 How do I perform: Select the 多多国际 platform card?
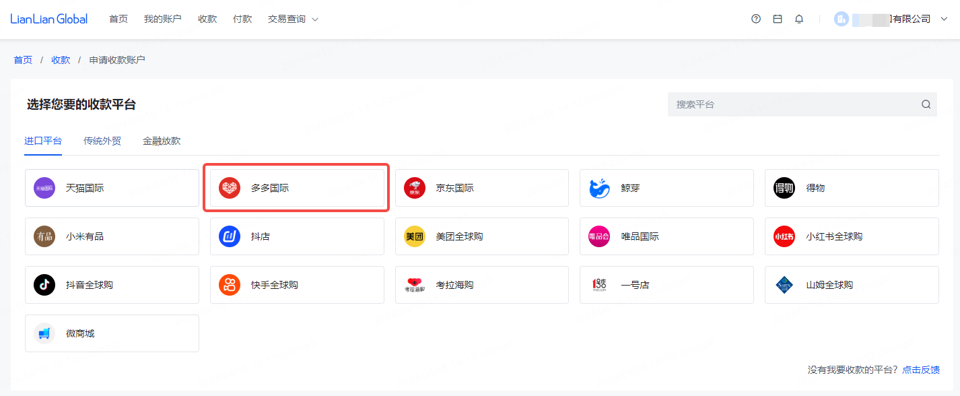[297, 189]
